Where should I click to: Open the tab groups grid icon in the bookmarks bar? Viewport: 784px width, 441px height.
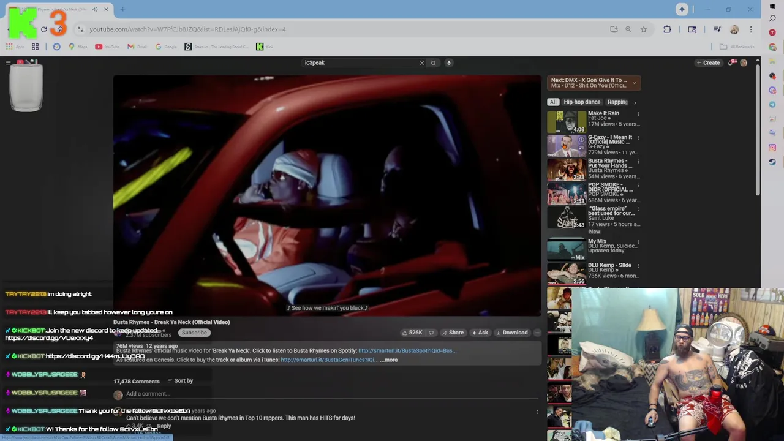35,47
